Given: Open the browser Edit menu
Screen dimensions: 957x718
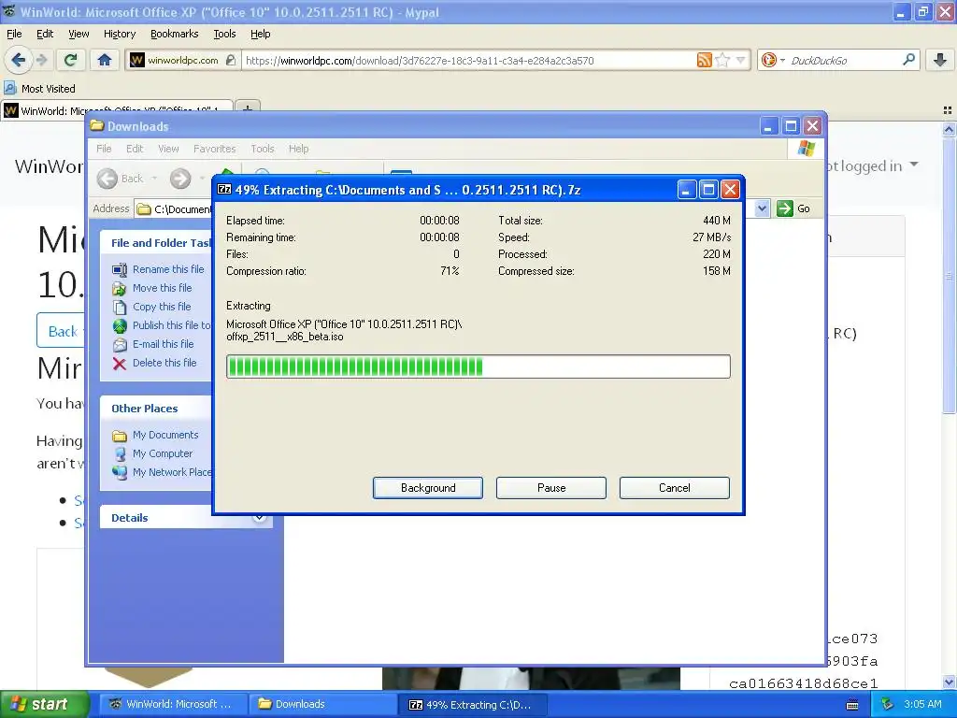Looking at the screenshot, I should (45, 34).
